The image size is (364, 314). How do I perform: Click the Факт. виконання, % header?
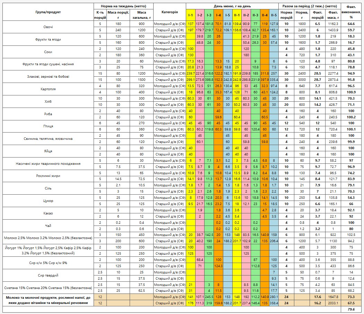click(x=351, y=12)
